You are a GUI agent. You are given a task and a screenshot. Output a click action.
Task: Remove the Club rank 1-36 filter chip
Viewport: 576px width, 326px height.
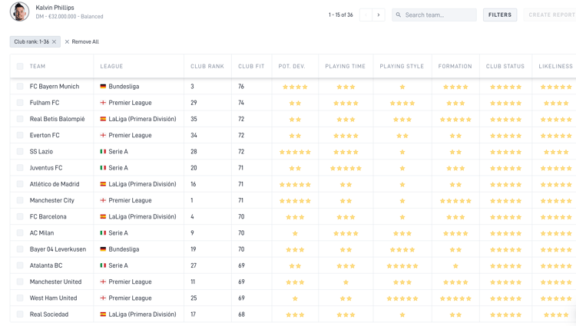54,41
